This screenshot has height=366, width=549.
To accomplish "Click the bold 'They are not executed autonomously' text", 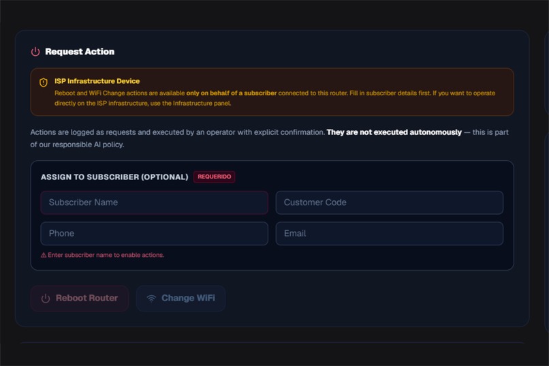I will coord(394,132).
